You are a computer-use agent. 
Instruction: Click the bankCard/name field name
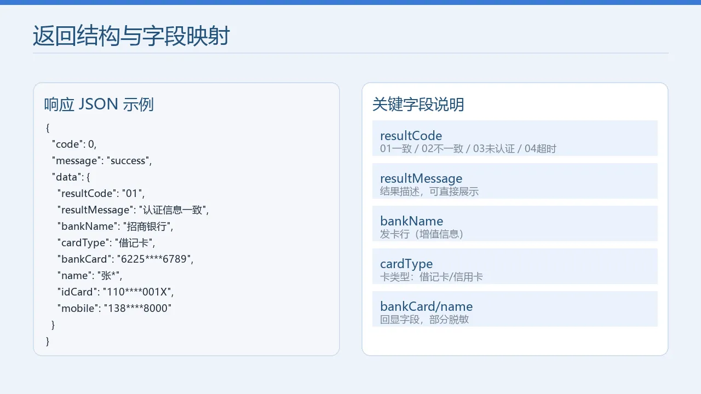point(426,306)
